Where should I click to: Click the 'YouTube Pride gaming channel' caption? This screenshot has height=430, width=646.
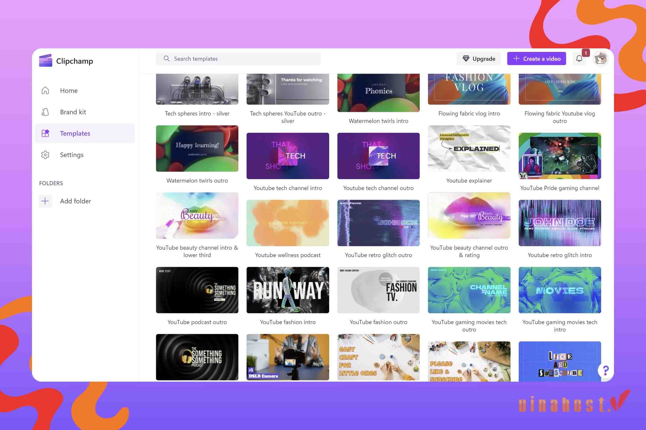(560, 188)
